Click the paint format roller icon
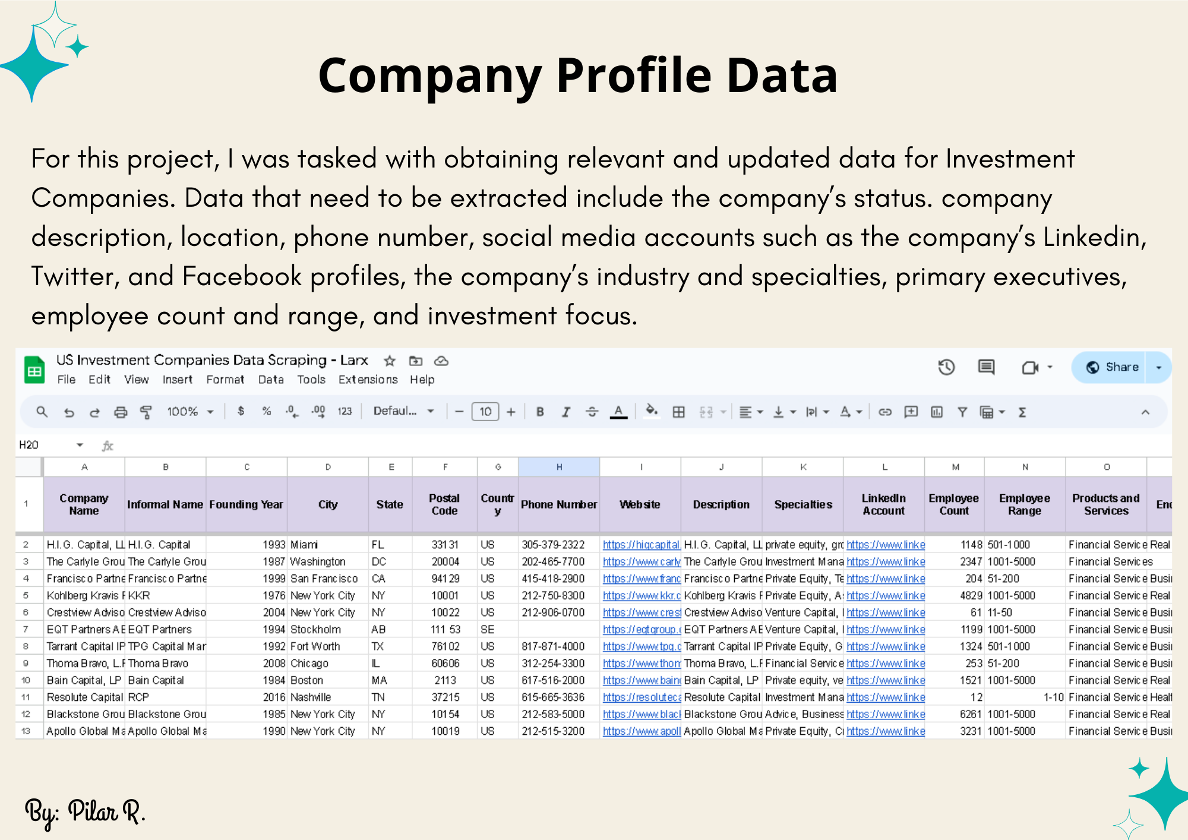This screenshot has height=840, width=1188. tap(146, 412)
